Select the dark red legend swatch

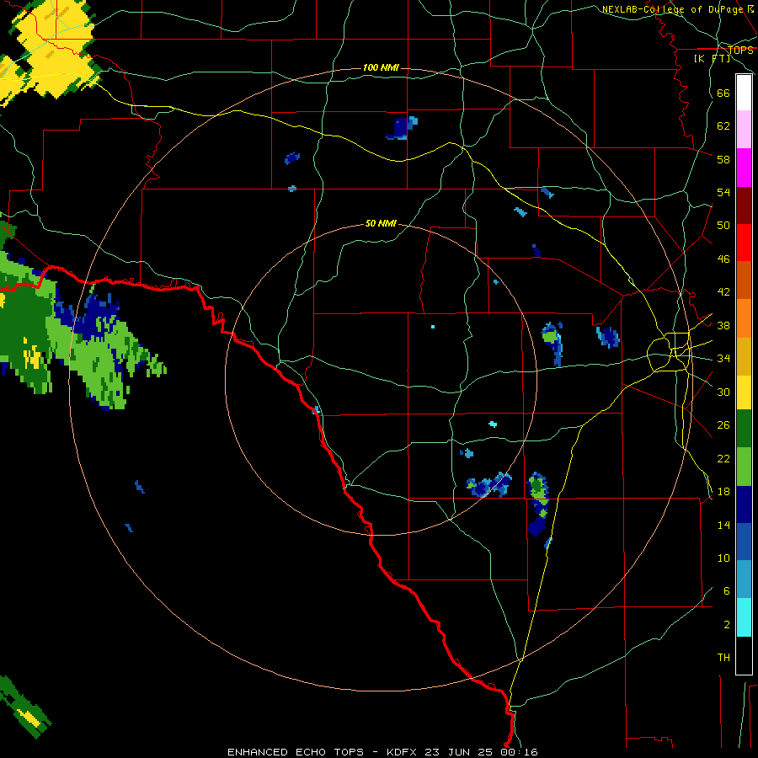tap(744, 206)
